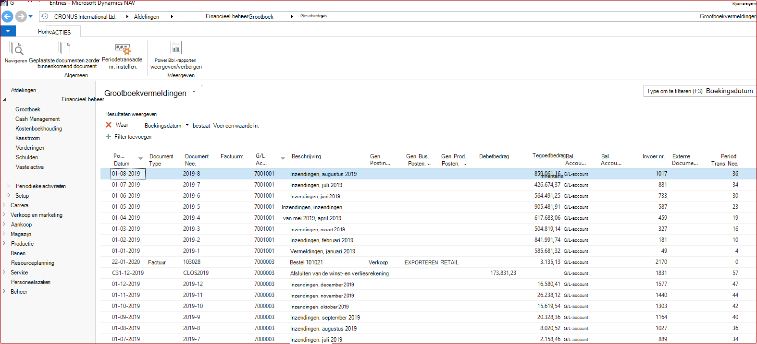Click G/L Account column header dropdown arrow

[x=283, y=158]
